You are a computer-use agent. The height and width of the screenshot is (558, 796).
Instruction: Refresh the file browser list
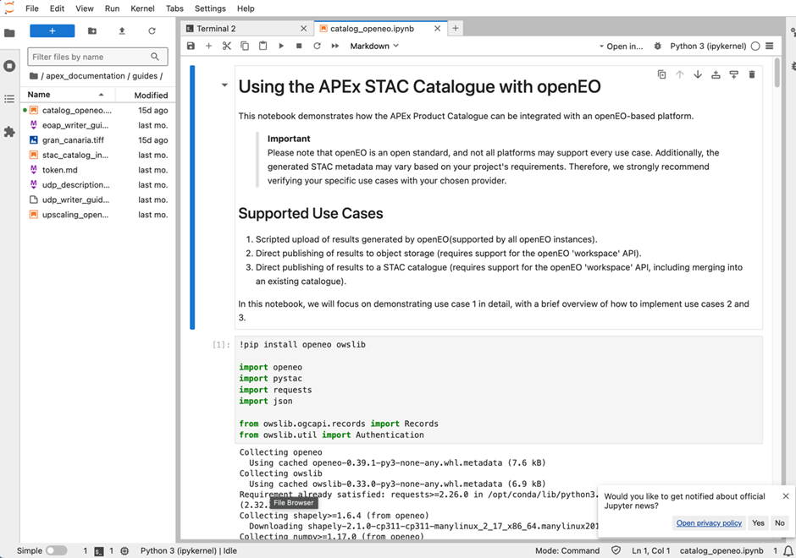point(152,31)
